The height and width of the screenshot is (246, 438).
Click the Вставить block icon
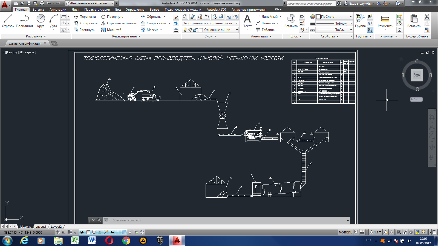[x=291, y=21]
